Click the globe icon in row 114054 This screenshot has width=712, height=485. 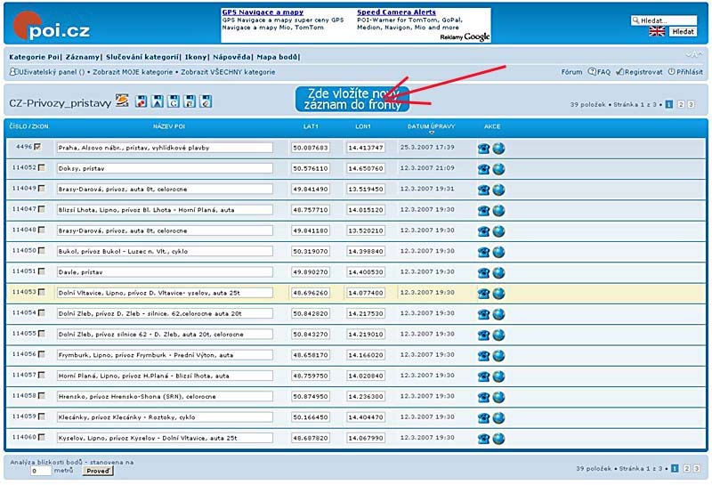[498, 314]
